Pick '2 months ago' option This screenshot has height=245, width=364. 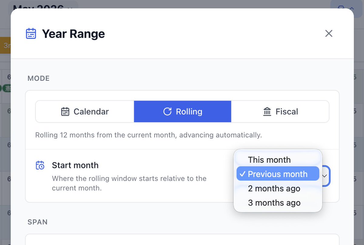278,189
